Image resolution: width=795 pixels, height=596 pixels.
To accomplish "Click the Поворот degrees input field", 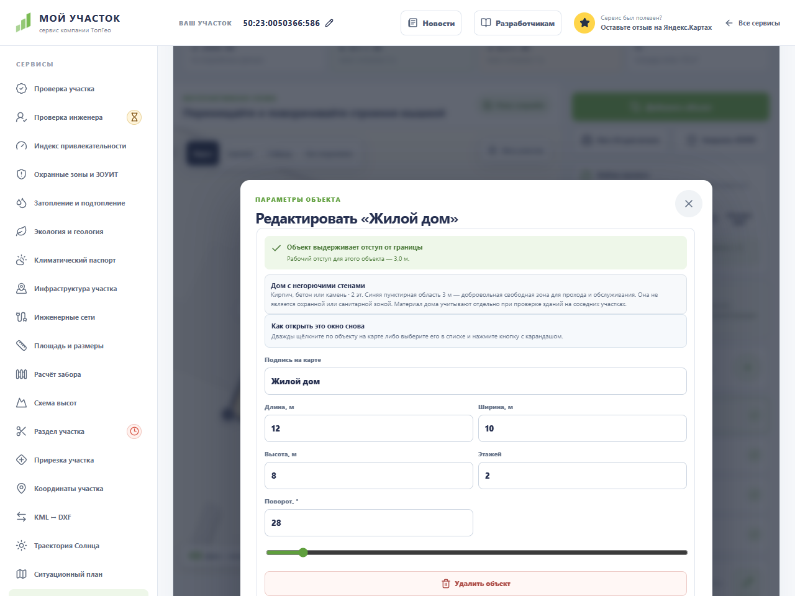I will [369, 523].
